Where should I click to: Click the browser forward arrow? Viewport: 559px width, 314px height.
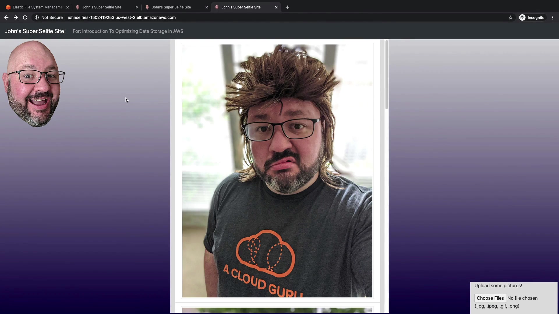[x=16, y=17]
